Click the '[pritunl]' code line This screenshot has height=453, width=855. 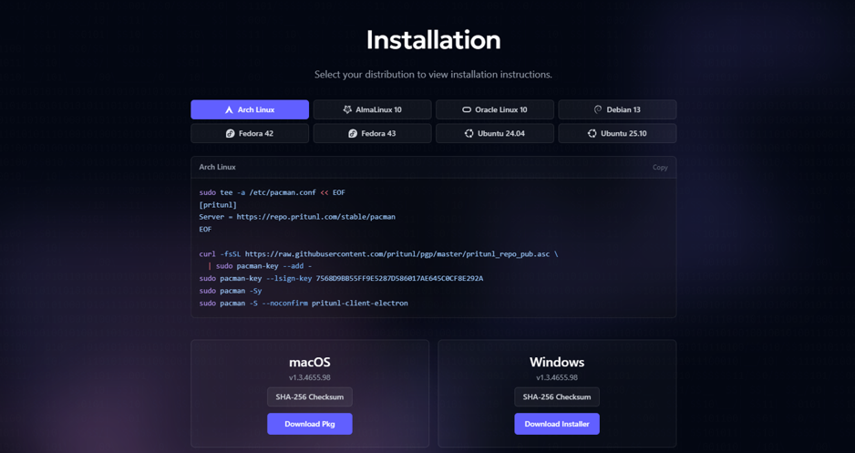pyautogui.click(x=218, y=205)
